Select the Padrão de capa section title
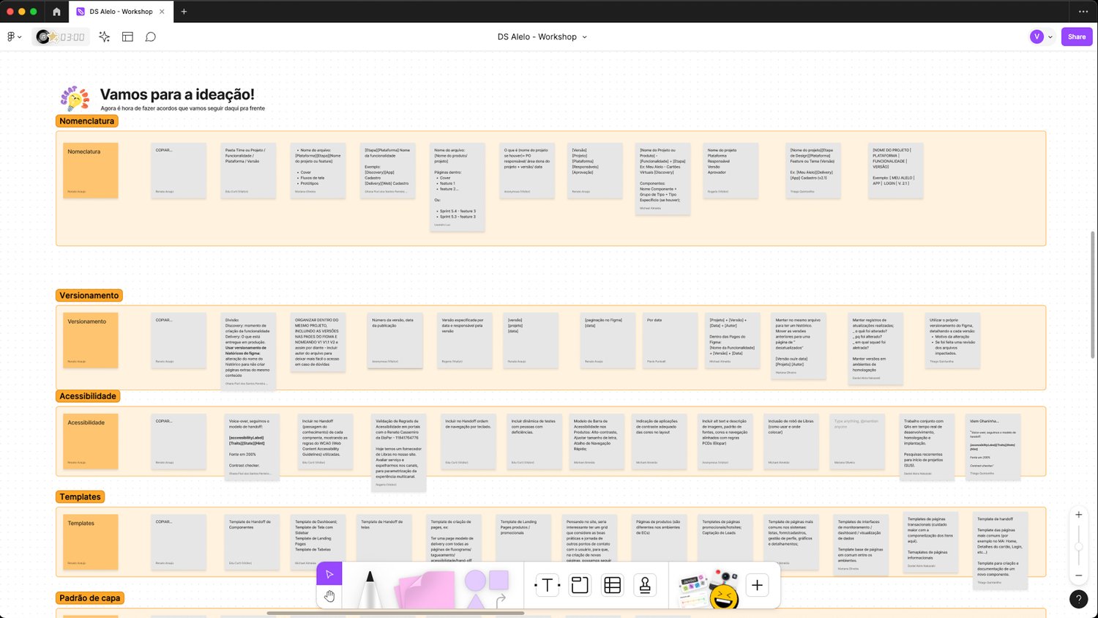 click(89, 597)
